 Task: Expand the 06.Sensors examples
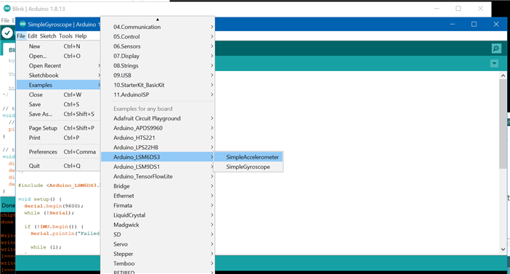point(158,46)
